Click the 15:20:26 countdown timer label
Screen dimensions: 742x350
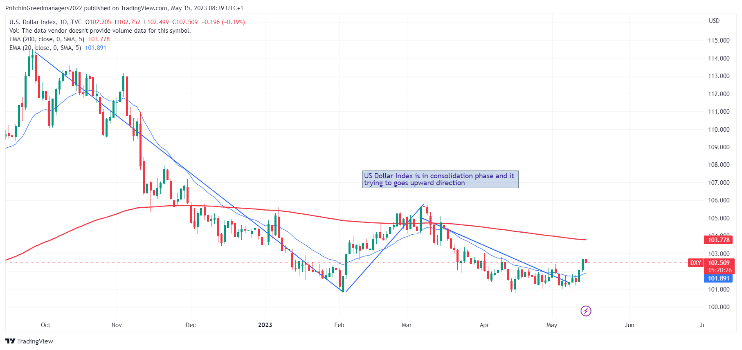click(x=719, y=270)
